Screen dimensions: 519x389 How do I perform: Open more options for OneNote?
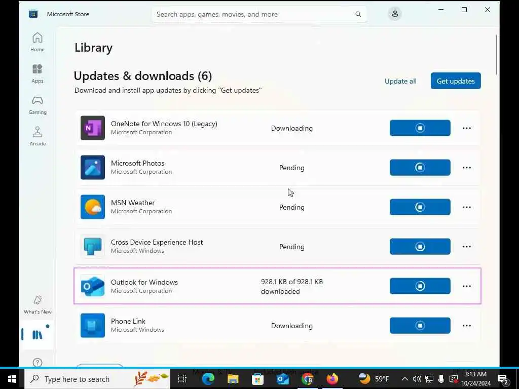(x=467, y=128)
